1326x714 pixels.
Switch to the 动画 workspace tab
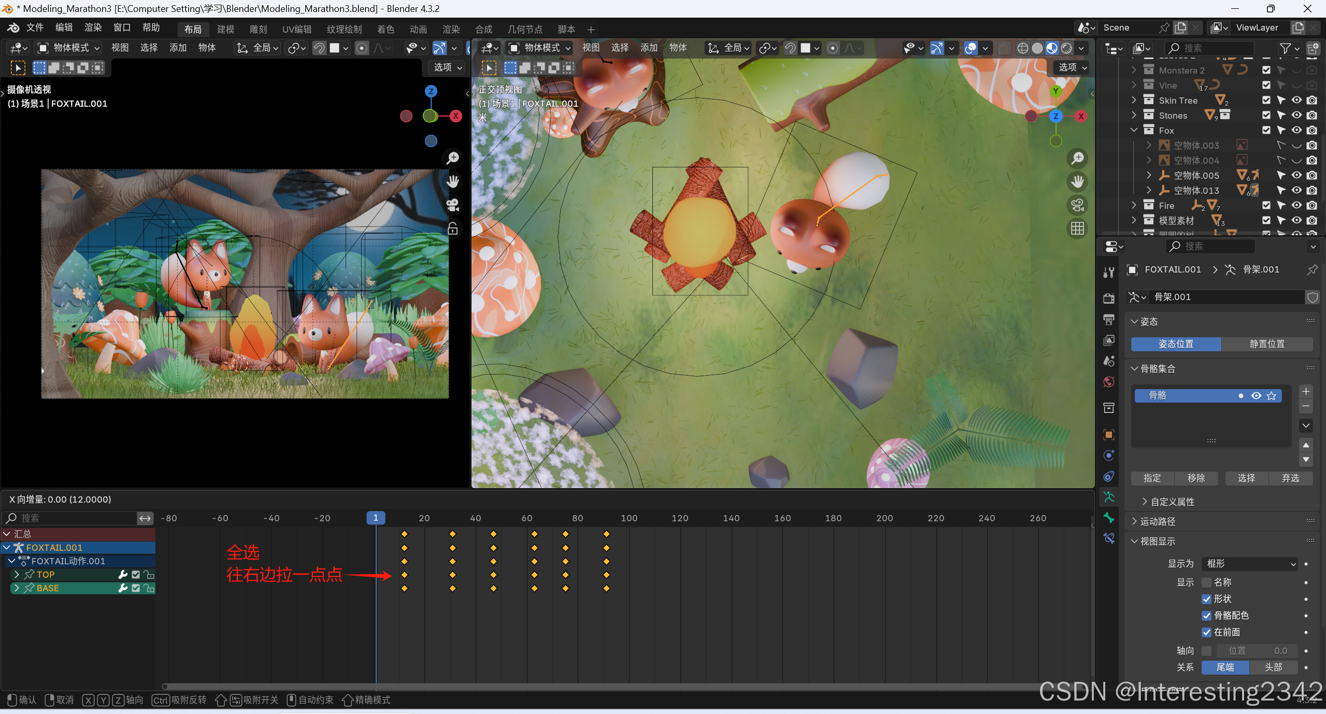418,30
